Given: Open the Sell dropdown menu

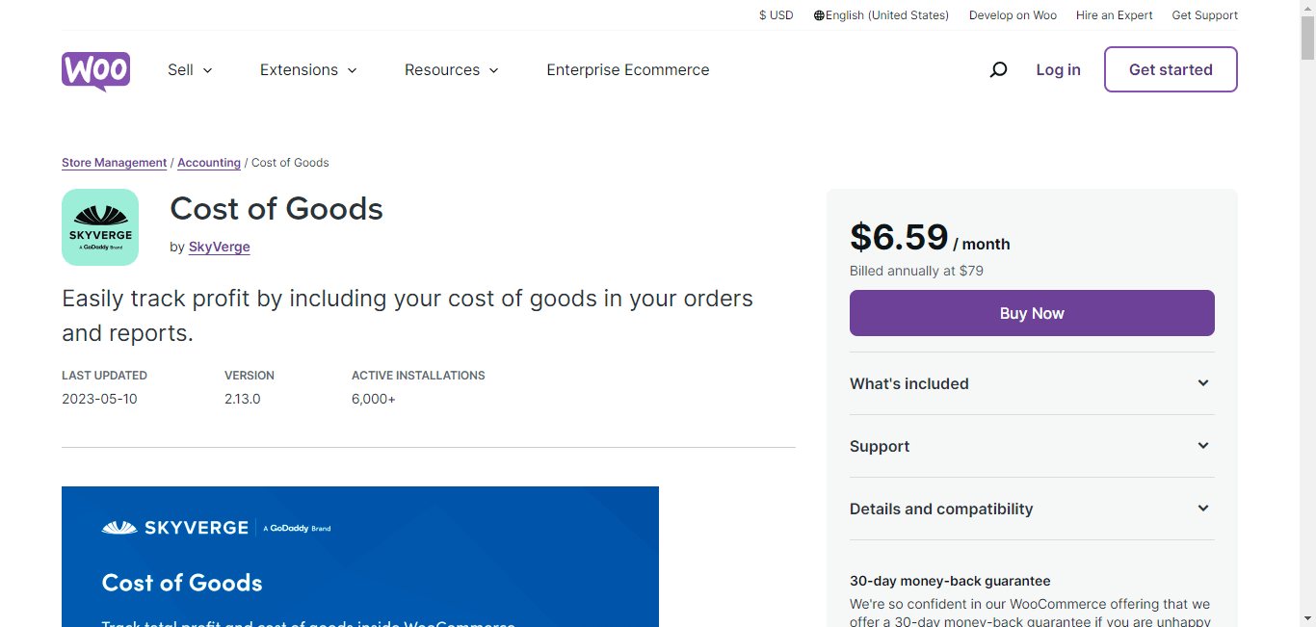Looking at the screenshot, I should [x=190, y=69].
